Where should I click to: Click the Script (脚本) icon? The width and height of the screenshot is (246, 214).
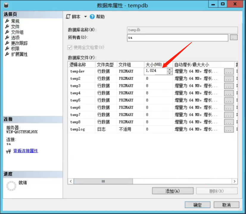click(x=68, y=16)
